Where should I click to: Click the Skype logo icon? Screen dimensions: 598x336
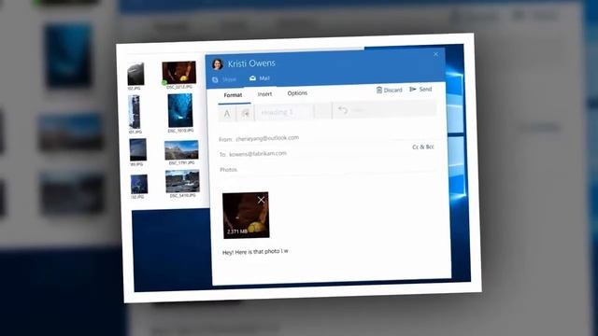click(215, 79)
